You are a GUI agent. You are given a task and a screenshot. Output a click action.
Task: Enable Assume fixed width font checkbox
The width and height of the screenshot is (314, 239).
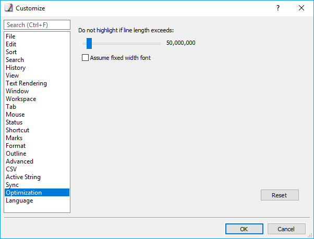click(x=85, y=58)
